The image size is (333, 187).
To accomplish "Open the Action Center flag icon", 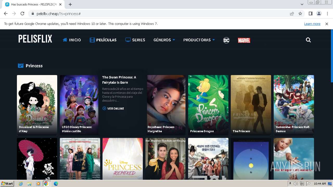I will 308,184.
